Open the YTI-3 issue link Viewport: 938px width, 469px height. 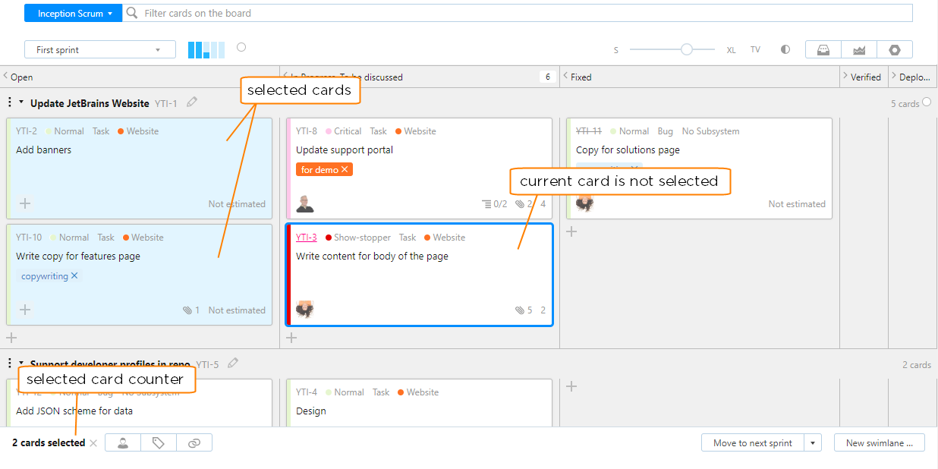[307, 238]
